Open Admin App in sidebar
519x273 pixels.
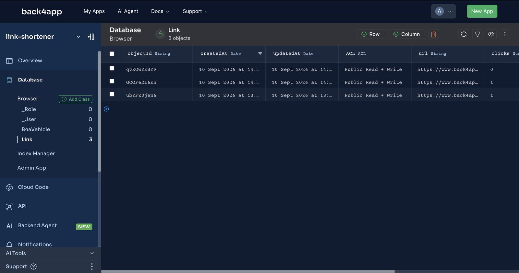[32, 168]
